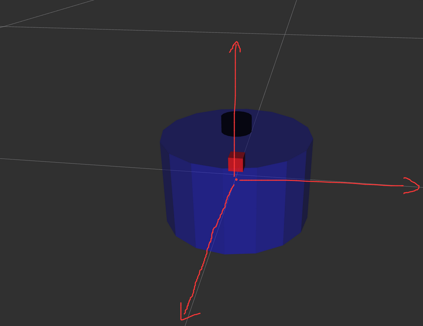This screenshot has width=423, height=326.
Task: Select the black cylinder on top
Action: [237, 124]
